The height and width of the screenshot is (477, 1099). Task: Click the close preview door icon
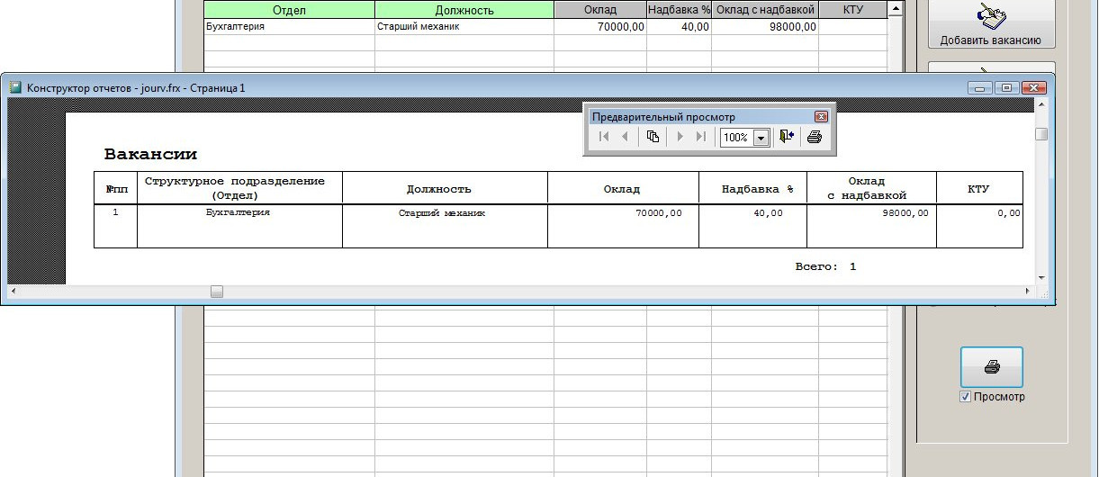[x=787, y=137]
